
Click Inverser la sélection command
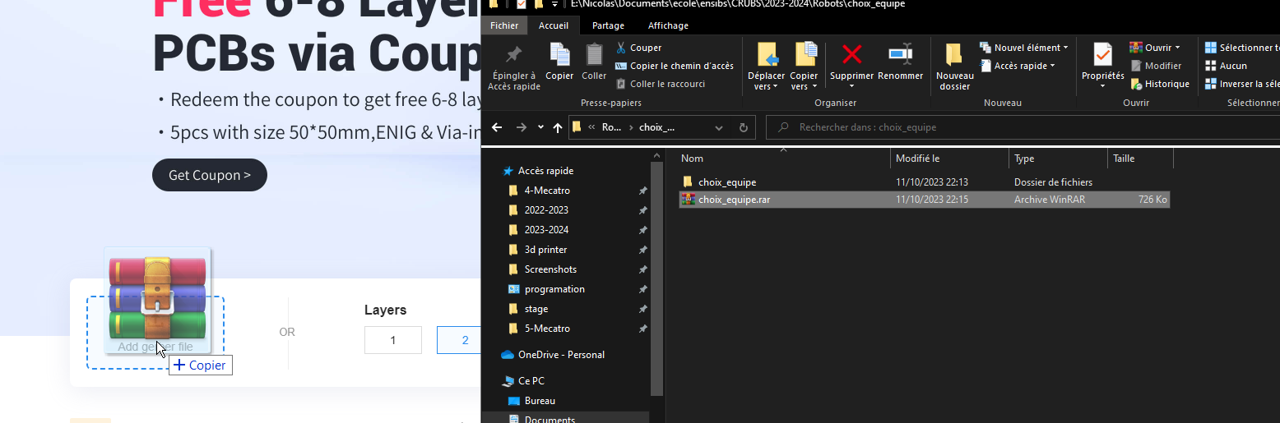(1241, 84)
